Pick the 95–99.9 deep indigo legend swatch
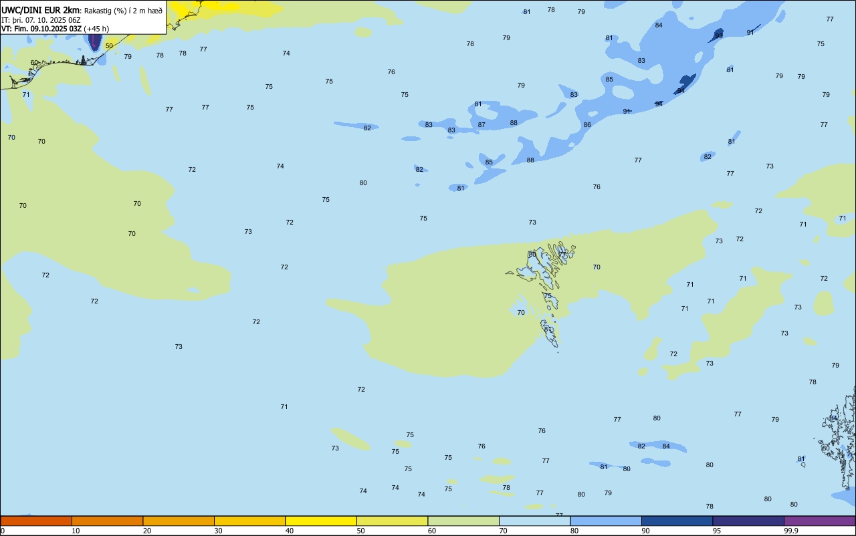Viewport: 856px width, 536px height. click(748, 521)
